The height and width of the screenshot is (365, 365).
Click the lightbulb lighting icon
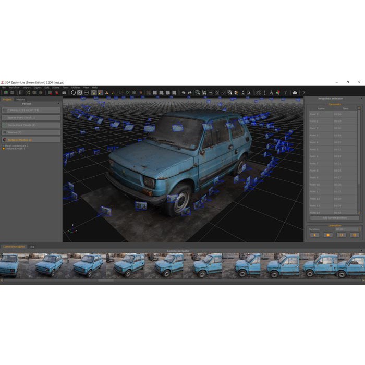(x=94, y=93)
